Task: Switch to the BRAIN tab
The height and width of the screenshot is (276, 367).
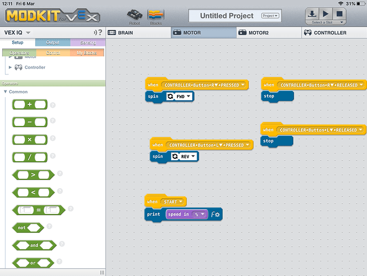Action: tap(138, 33)
